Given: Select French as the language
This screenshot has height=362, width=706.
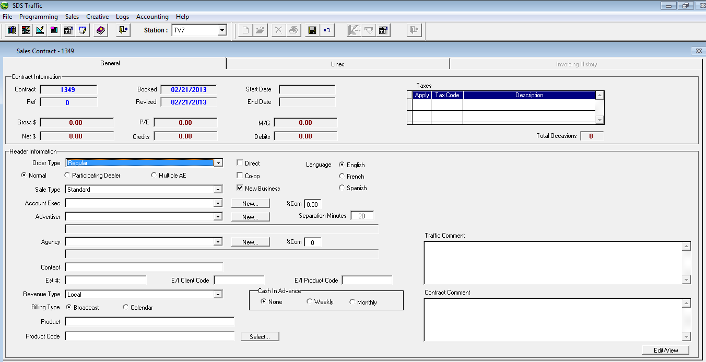Looking at the screenshot, I should pyautogui.click(x=342, y=177).
